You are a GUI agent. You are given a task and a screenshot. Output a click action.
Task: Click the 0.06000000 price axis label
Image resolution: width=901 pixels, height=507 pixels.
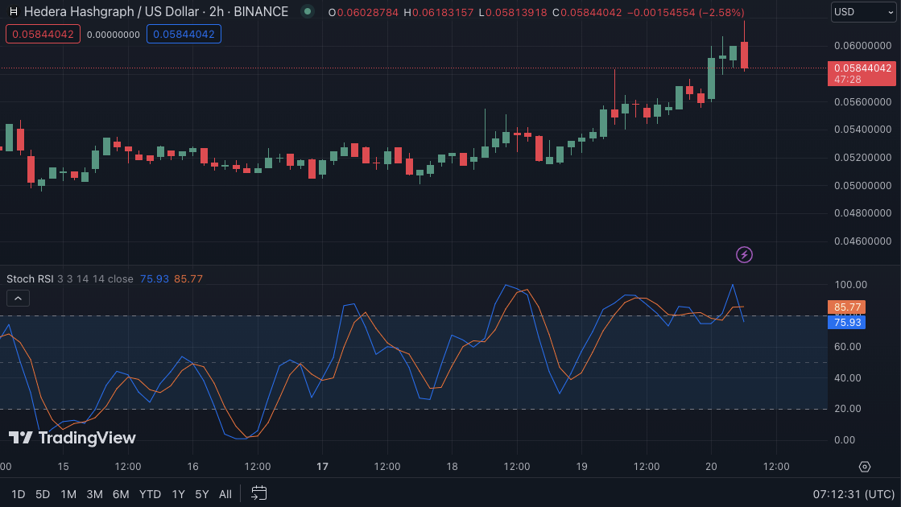point(862,45)
